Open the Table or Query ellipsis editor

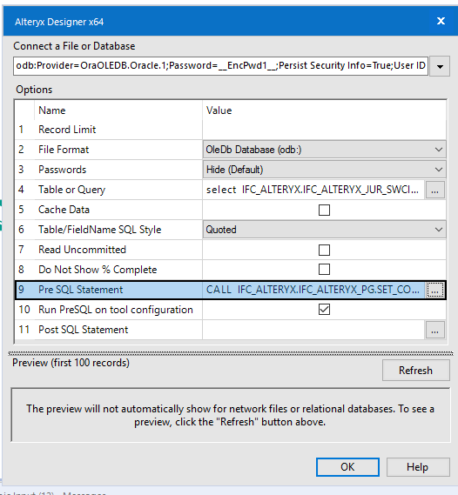(435, 190)
